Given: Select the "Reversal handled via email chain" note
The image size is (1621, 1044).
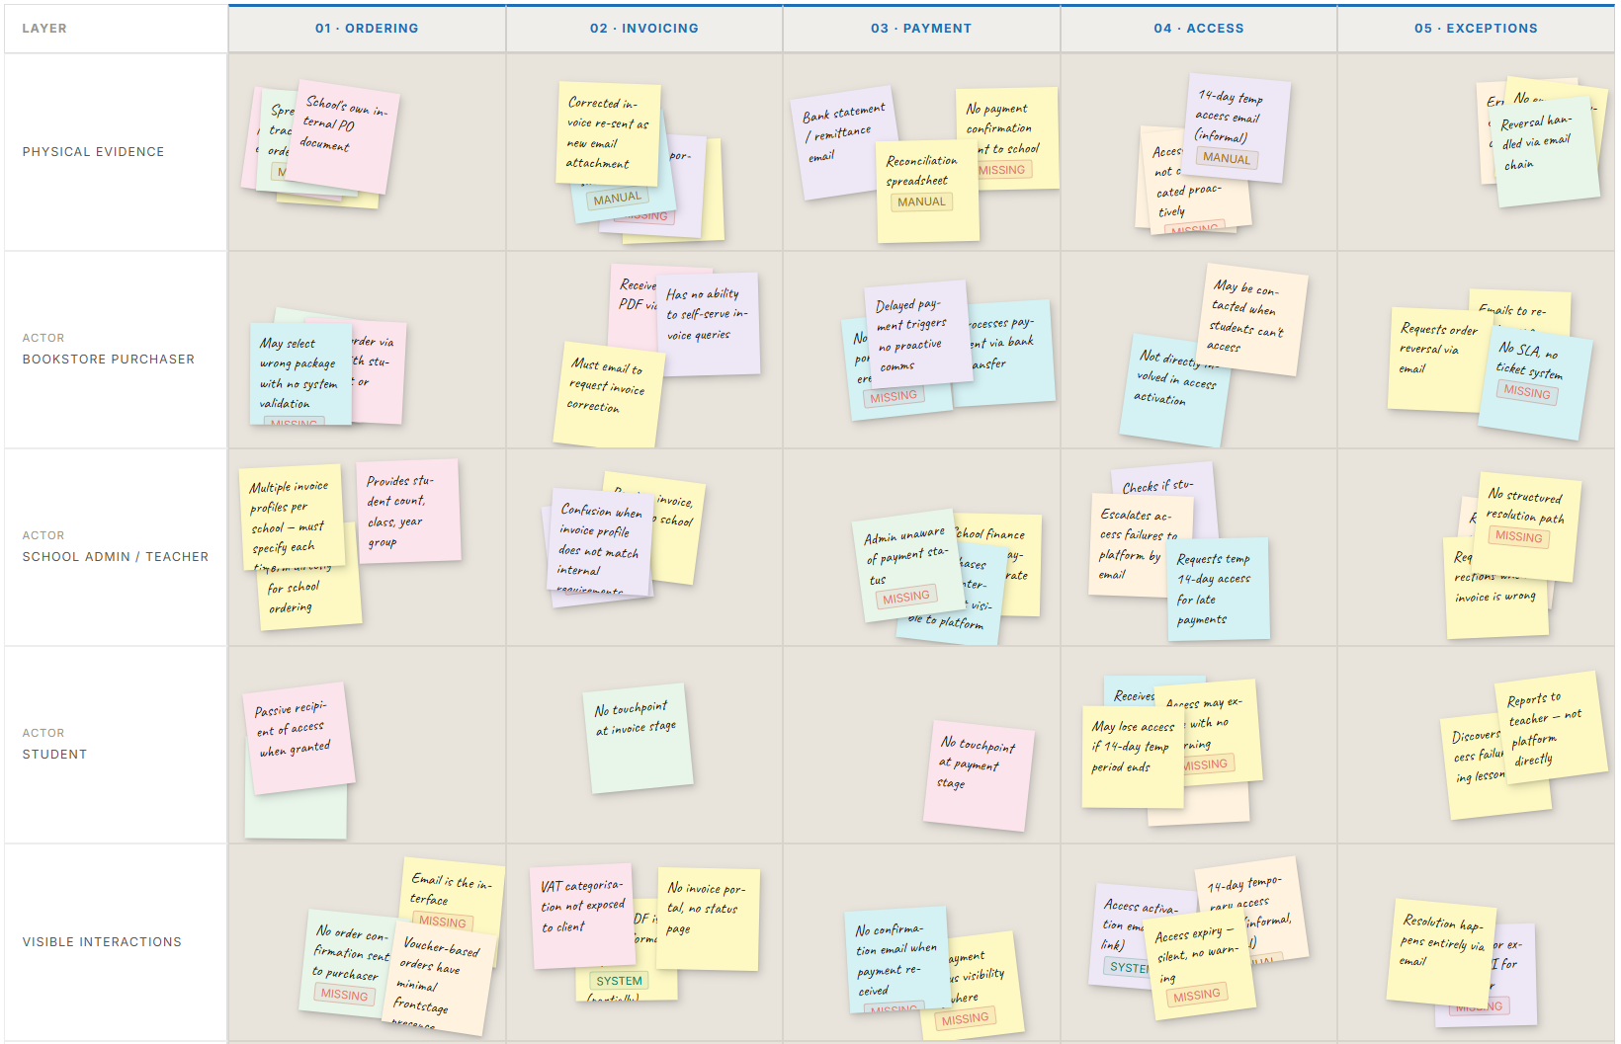Looking at the screenshot, I should (1544, 152).
